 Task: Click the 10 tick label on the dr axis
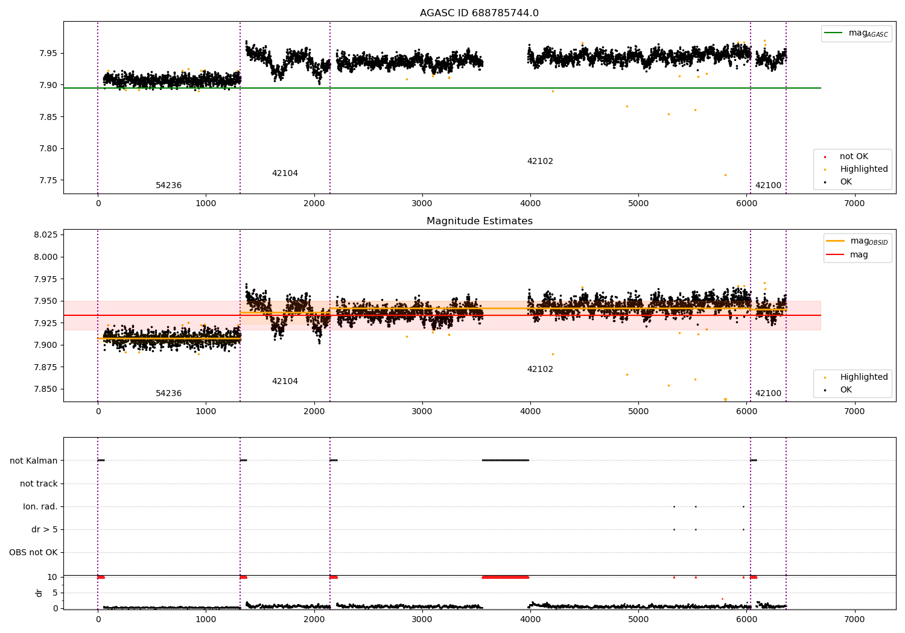(52, 577)
